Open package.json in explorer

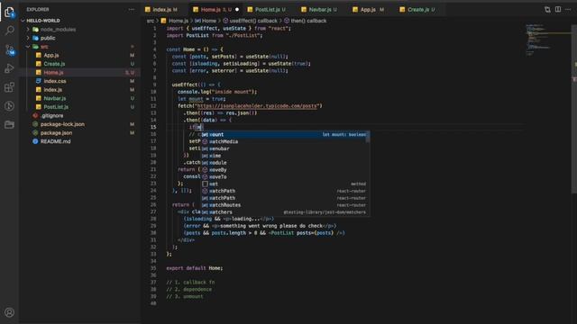[80, 133]
